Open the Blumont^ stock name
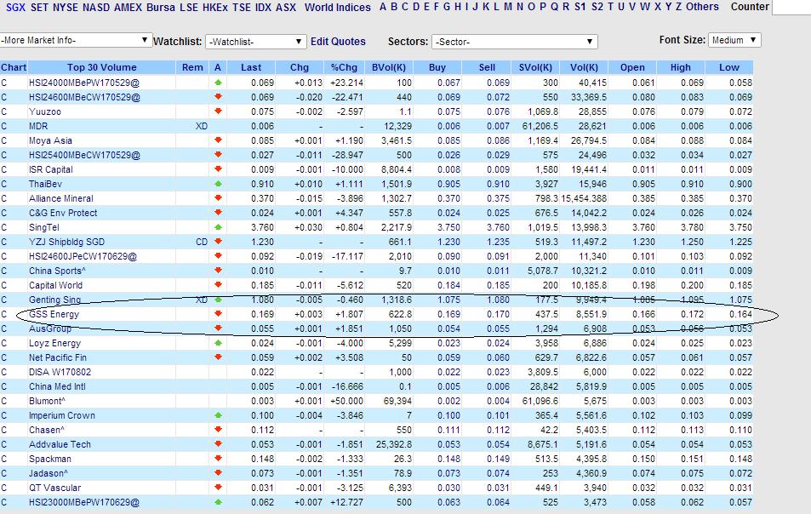 (x=47, y=402)
